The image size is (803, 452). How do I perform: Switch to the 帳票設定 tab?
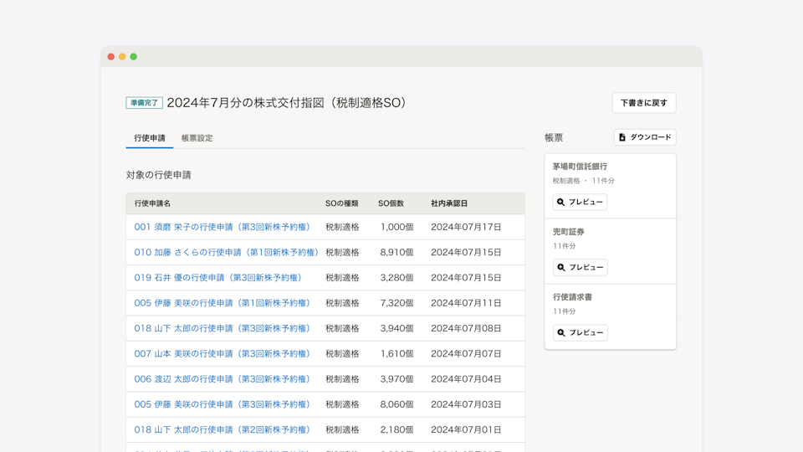tap(197, 138)
